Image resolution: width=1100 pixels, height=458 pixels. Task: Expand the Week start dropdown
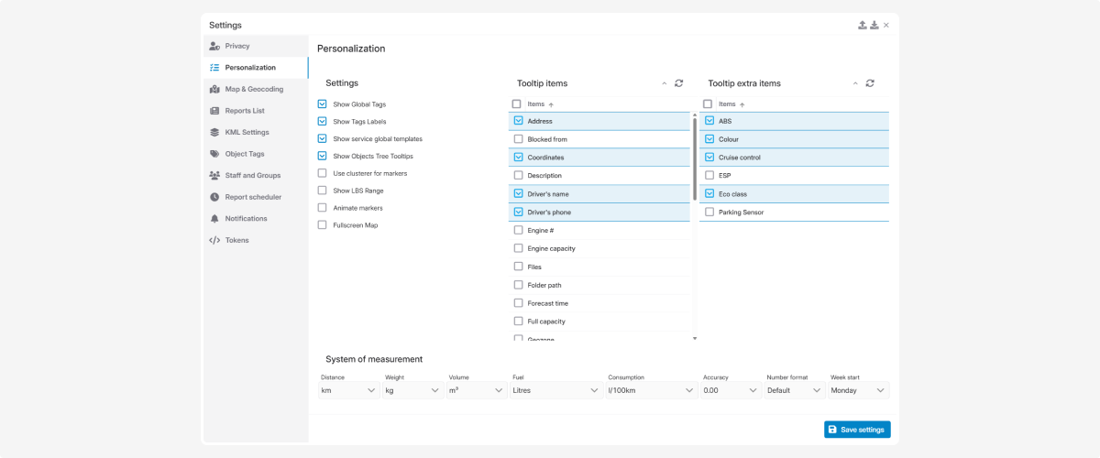point(858,390)
